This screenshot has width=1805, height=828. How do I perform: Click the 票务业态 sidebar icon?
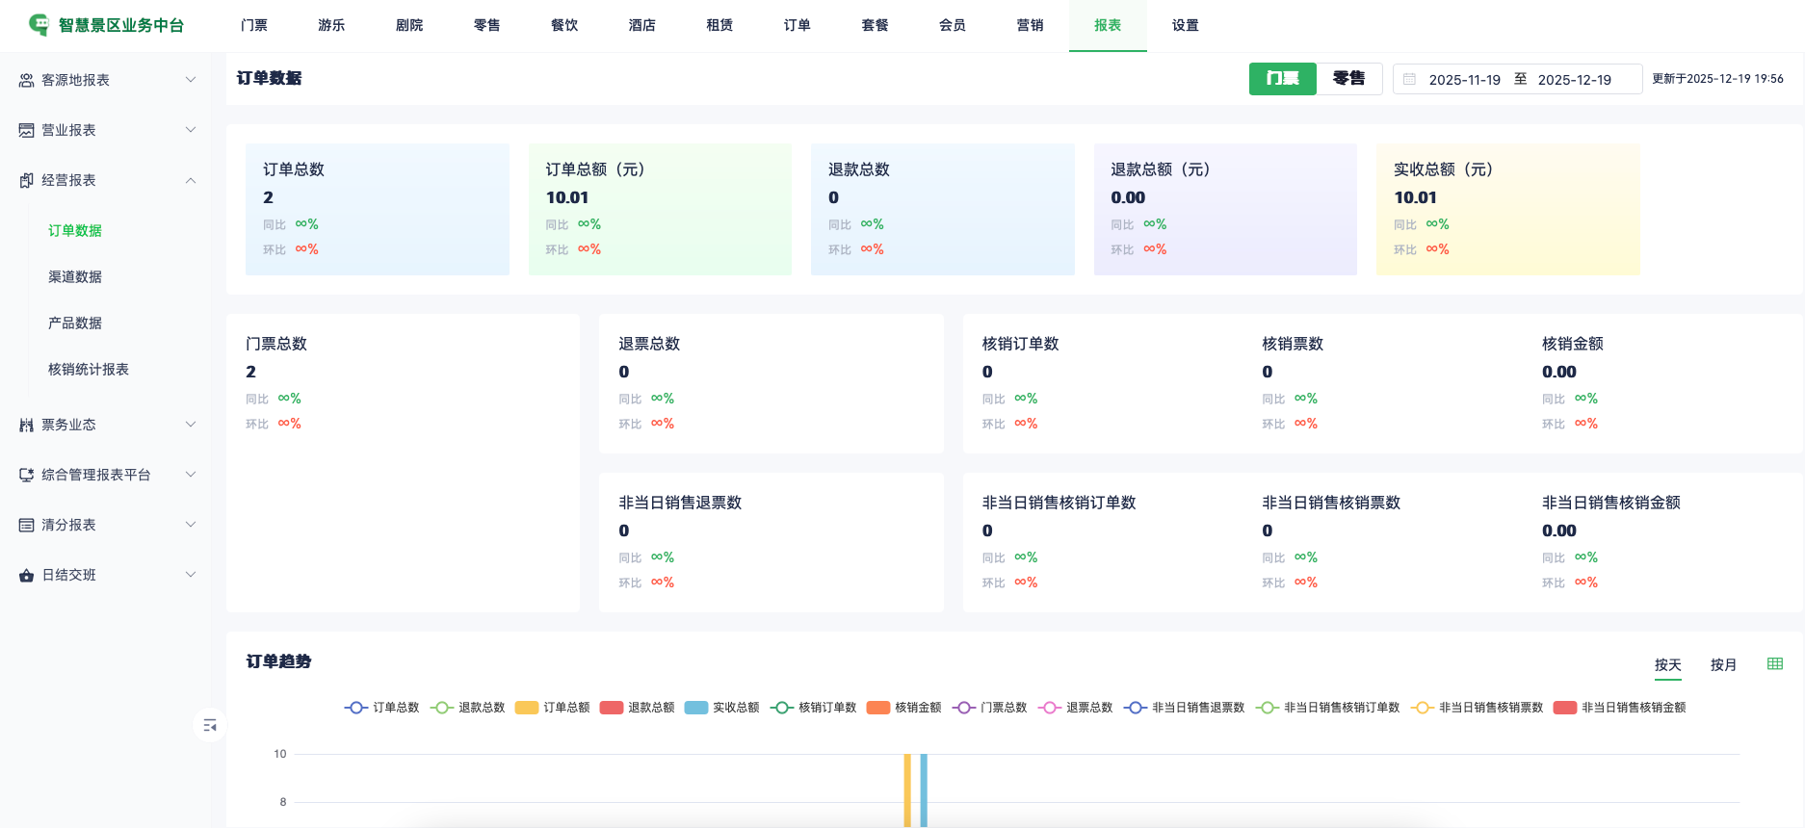pos(26,426)
